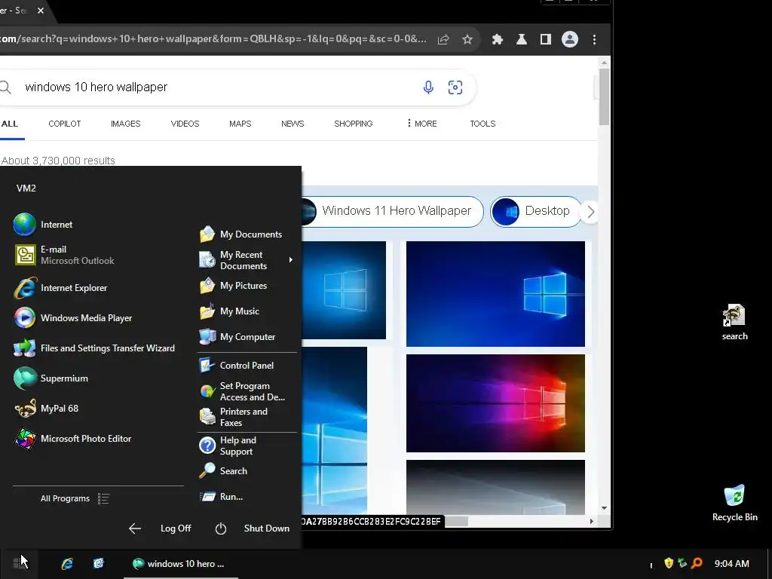Open Search from the Start menu
772x579 pixels.
[223, 471]
